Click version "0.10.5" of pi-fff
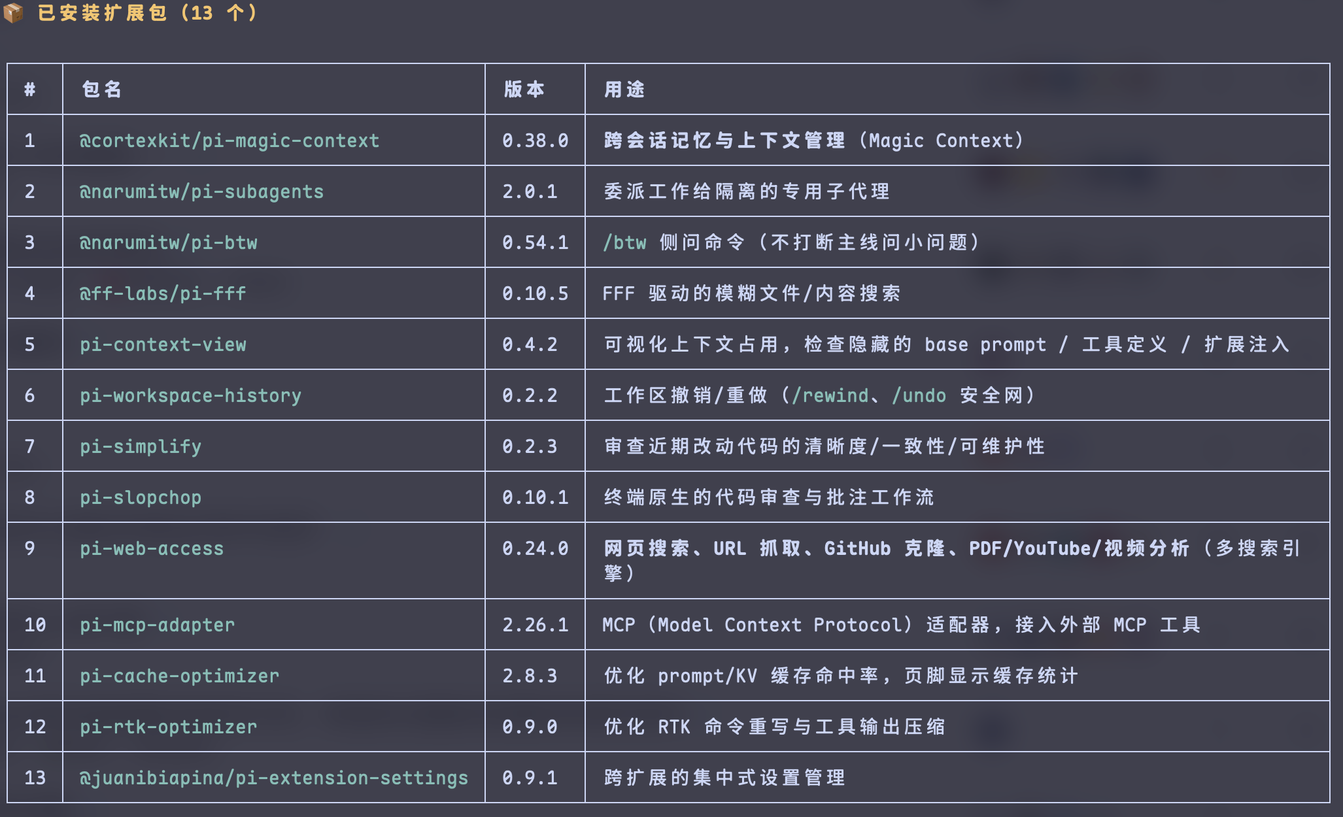The image size is (1343, 817). [x=535, y=293]
